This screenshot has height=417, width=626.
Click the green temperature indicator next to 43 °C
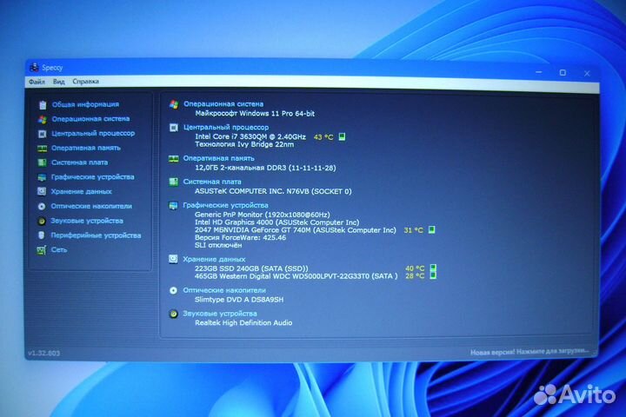point(343,136)
